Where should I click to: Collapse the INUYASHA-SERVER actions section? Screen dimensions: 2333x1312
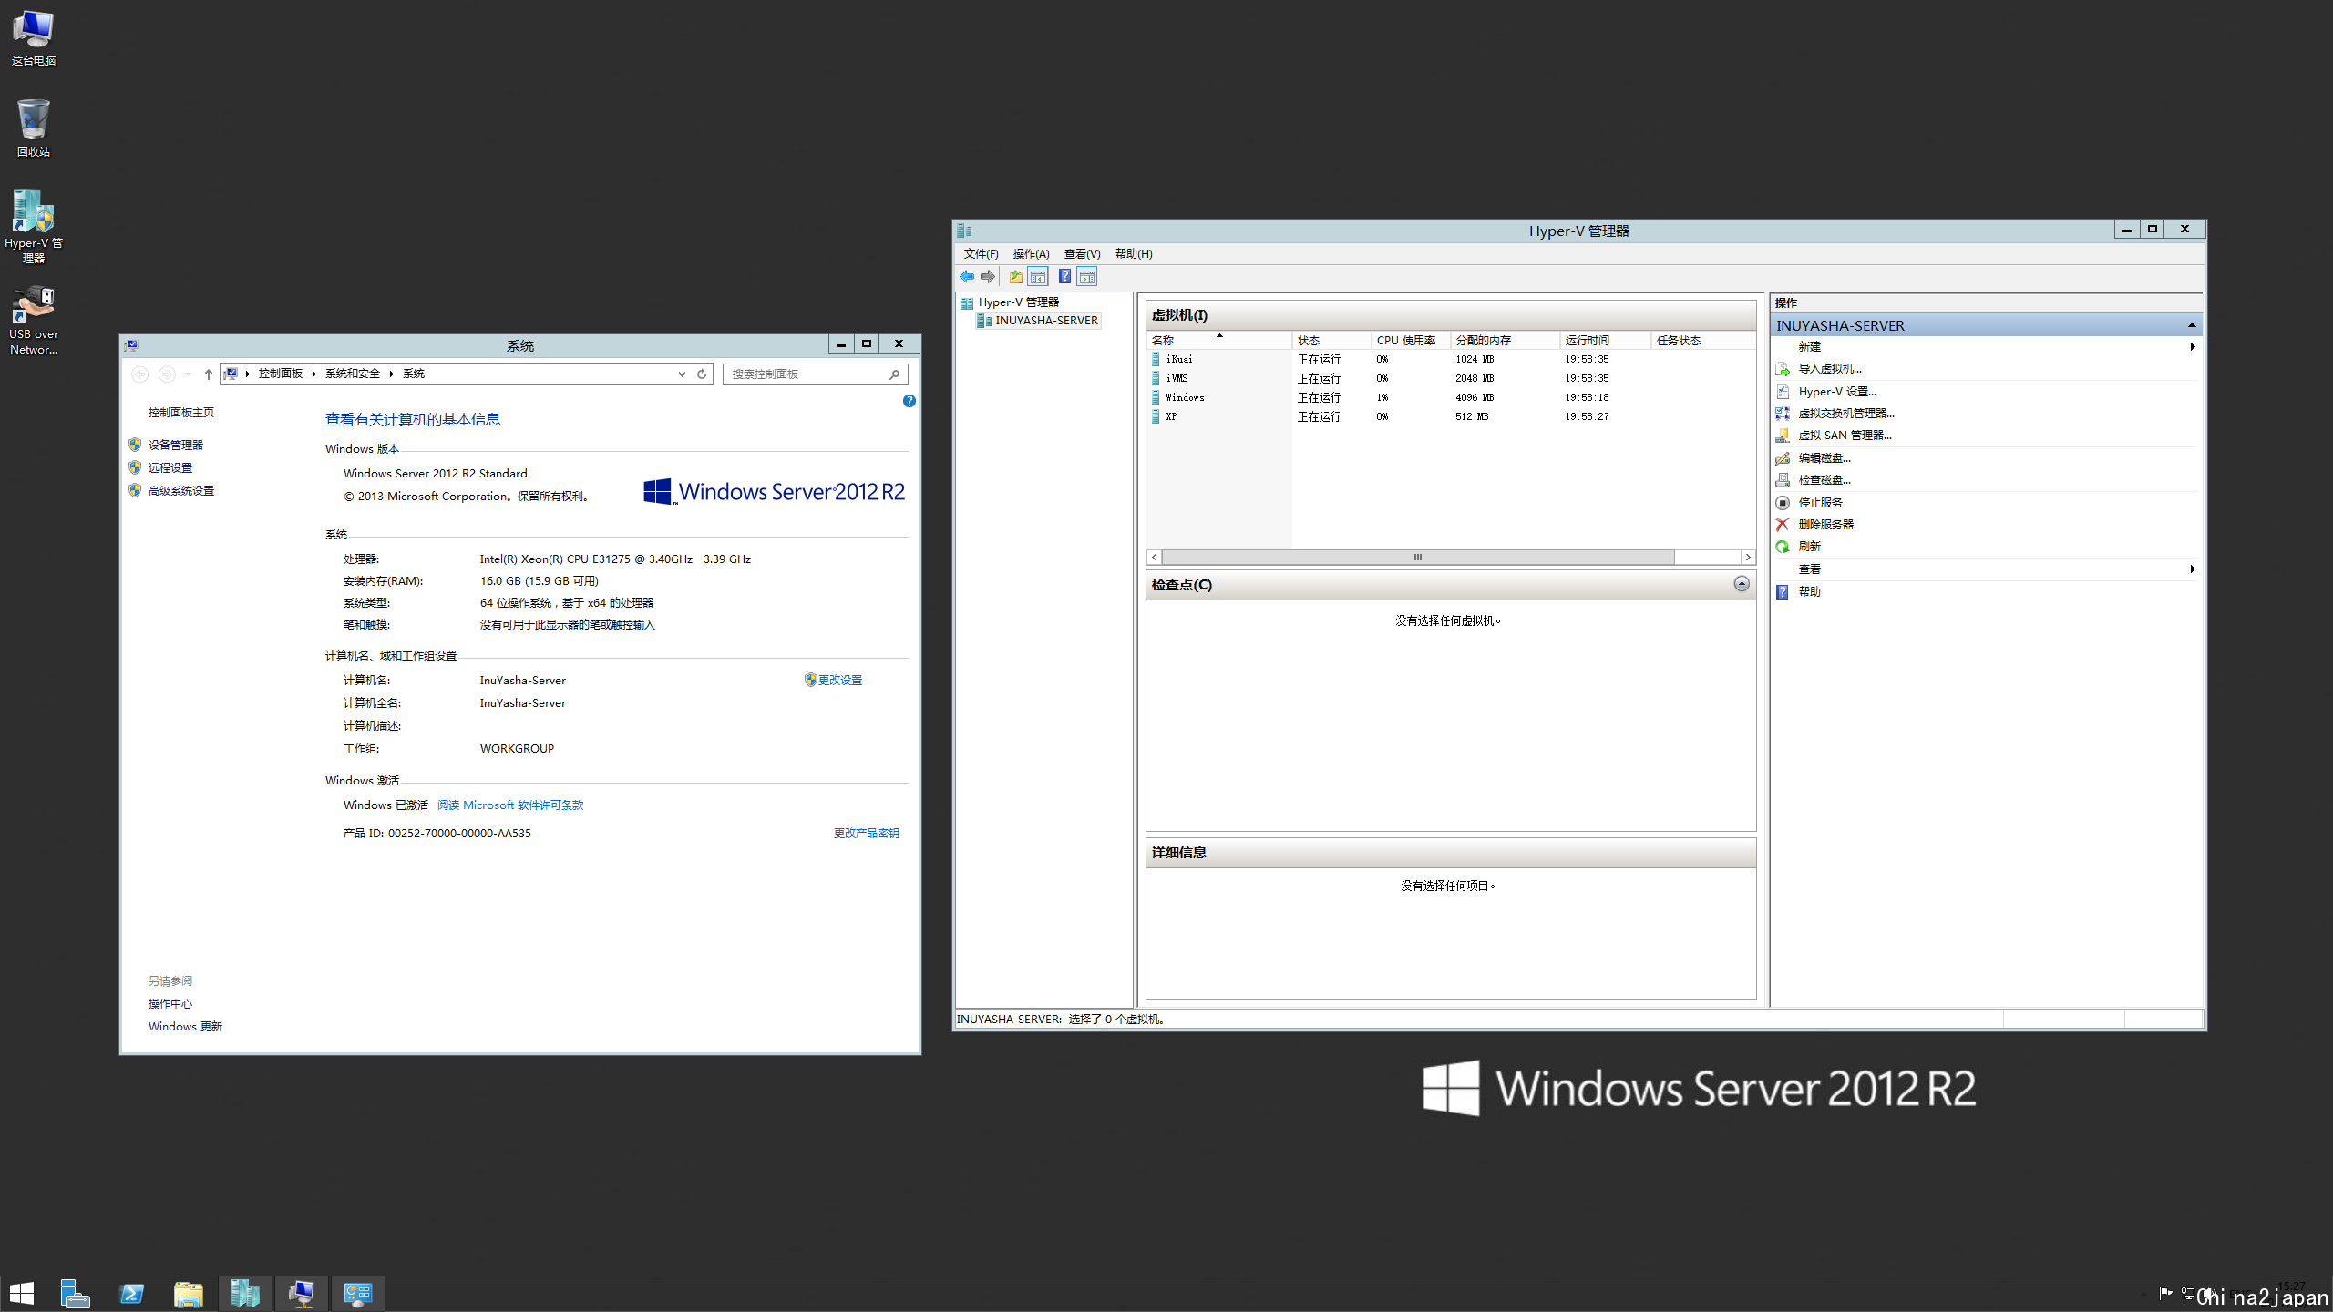point(2192,325)
